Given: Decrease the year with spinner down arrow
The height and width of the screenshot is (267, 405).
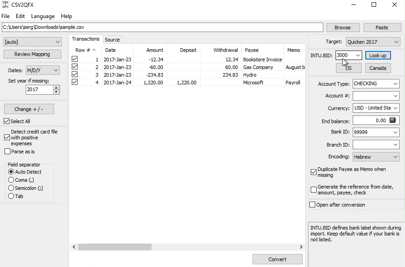Looking at the screenshot, I should (x=56, y=92).
